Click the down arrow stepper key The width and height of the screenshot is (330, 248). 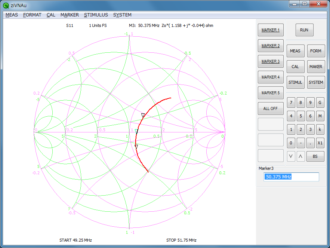291,156
